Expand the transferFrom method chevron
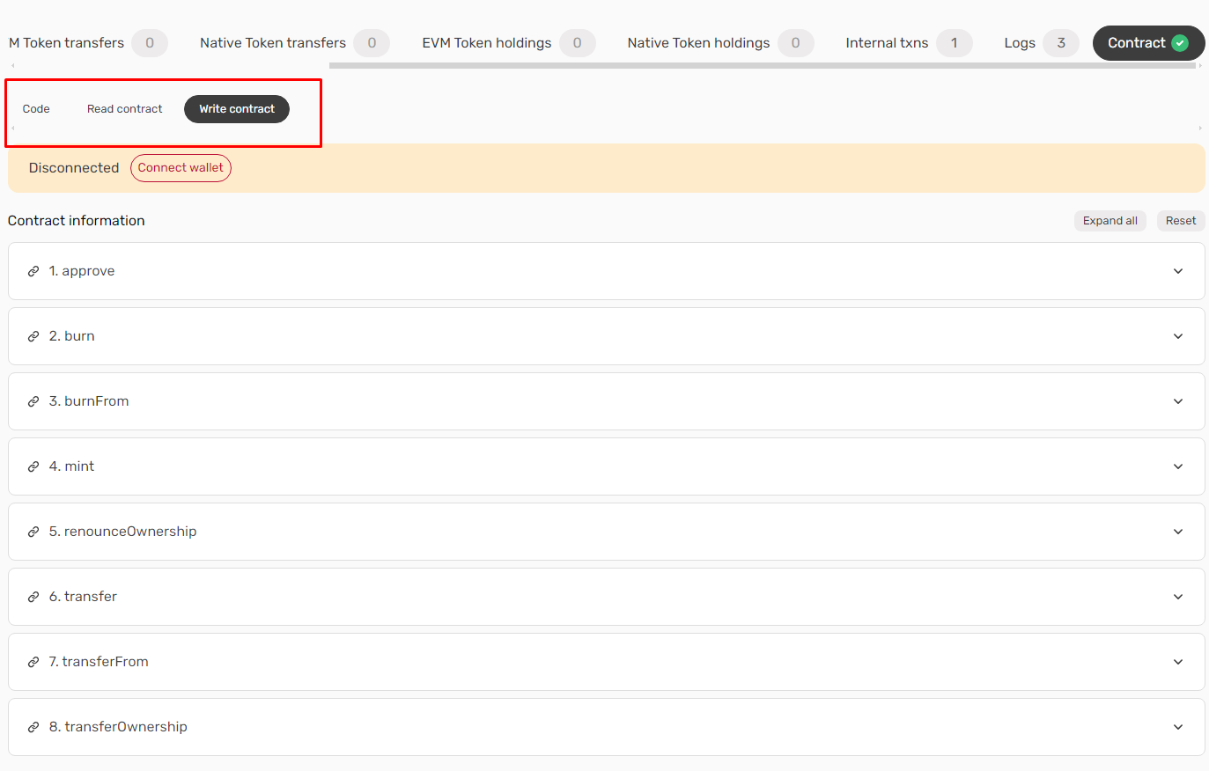Image resolution: width=1209 pixels, height=771 pixels. click(x=1178, y=662)
